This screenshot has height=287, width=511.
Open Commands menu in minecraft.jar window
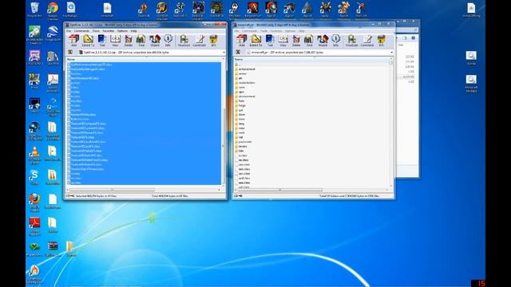pyautogui.click(x=250, y=31)
